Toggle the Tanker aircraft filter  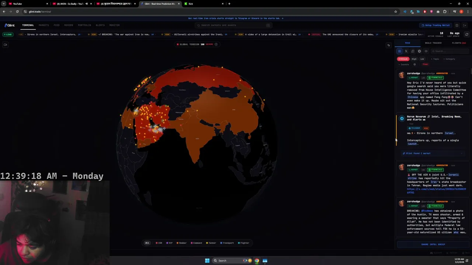[211, 243]
